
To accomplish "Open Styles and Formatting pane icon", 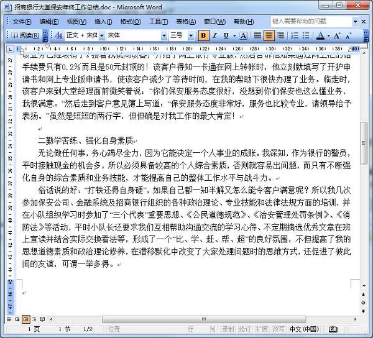I will pos(58,35).
